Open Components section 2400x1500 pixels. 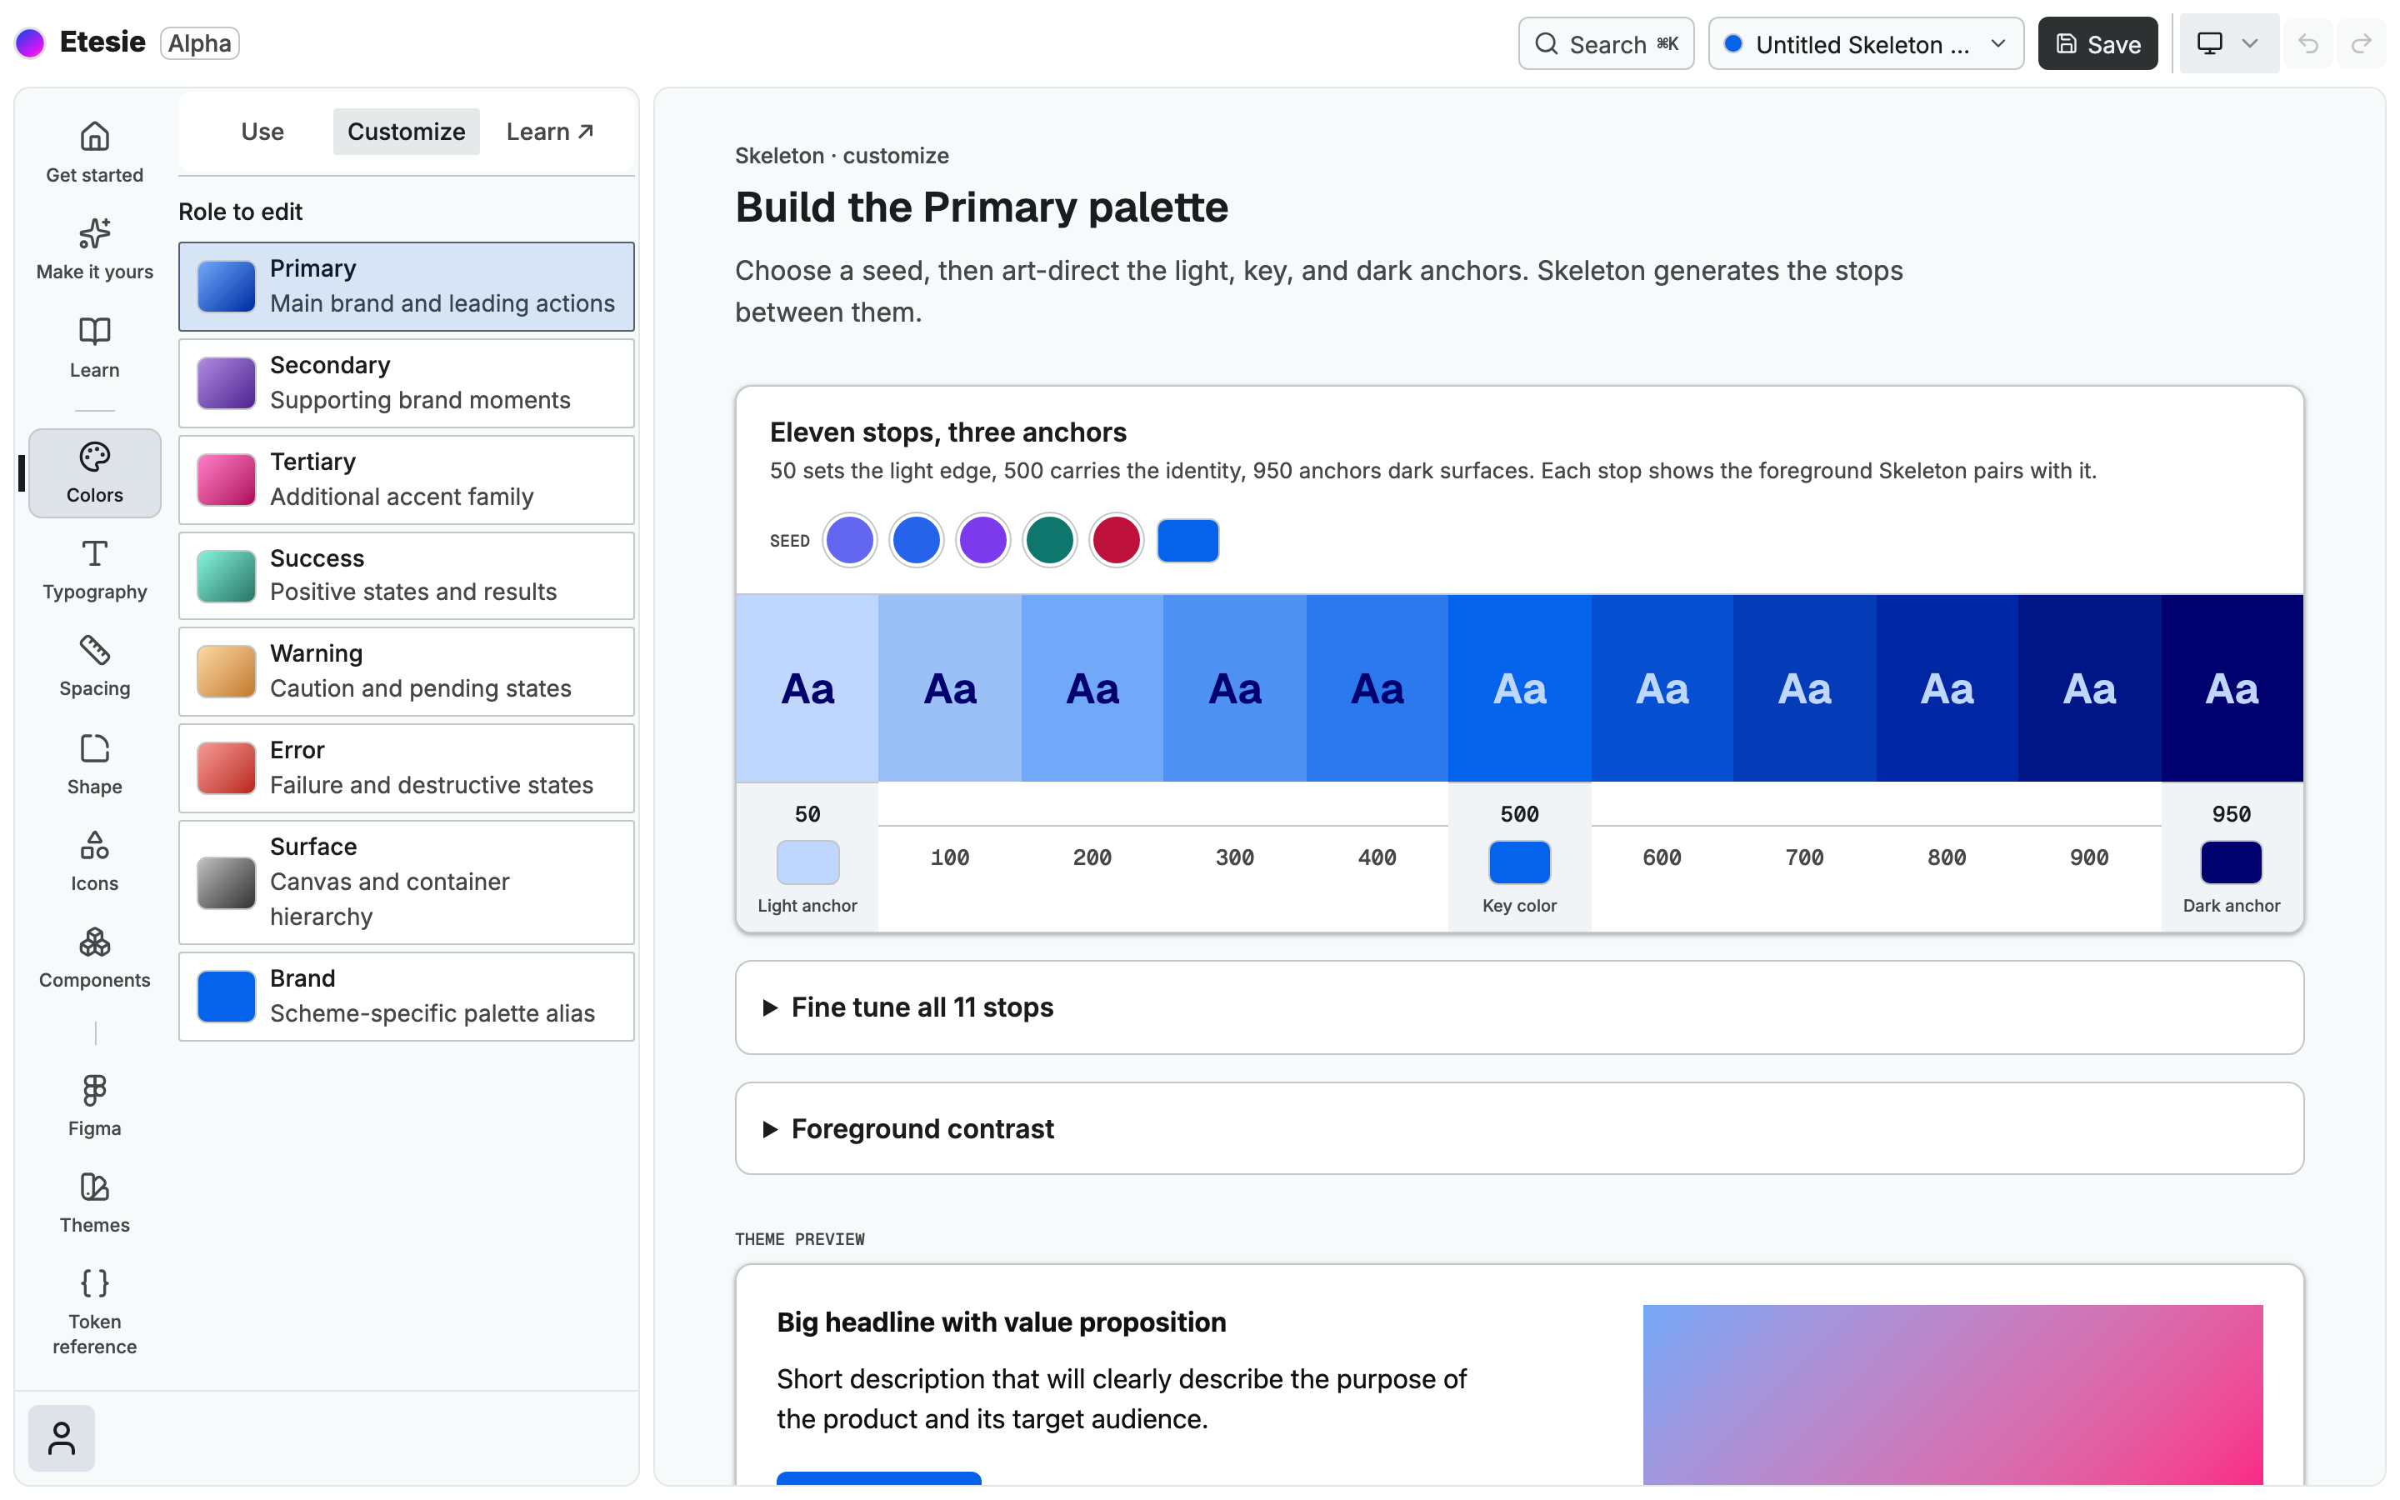click(94, 957)
